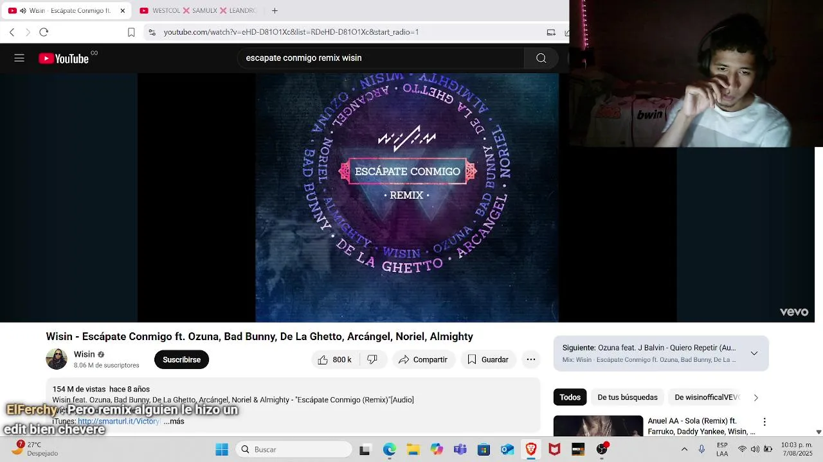Open the cast media icon in address bar

point(551,32)
